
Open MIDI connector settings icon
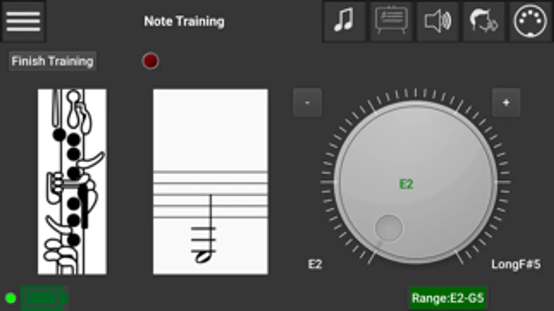point(530,21)
